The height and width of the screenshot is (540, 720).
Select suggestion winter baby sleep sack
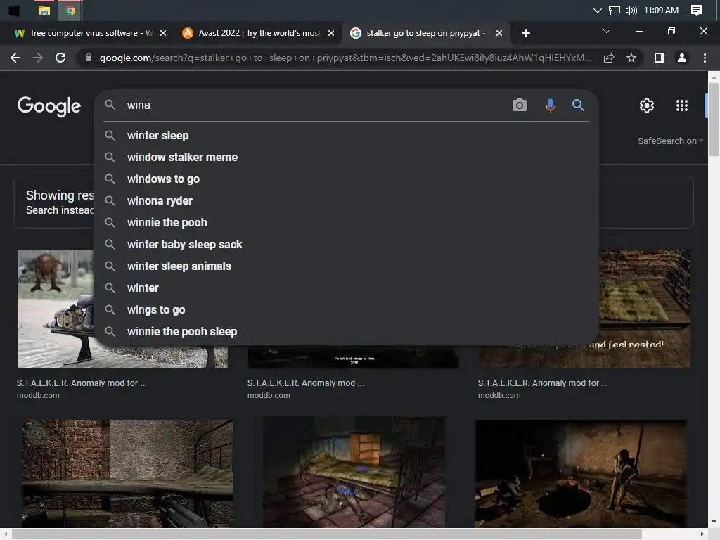point(346,244)
